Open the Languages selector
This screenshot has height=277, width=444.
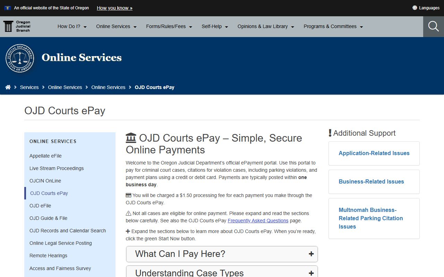pyautogui.click(x=426, y=8)
